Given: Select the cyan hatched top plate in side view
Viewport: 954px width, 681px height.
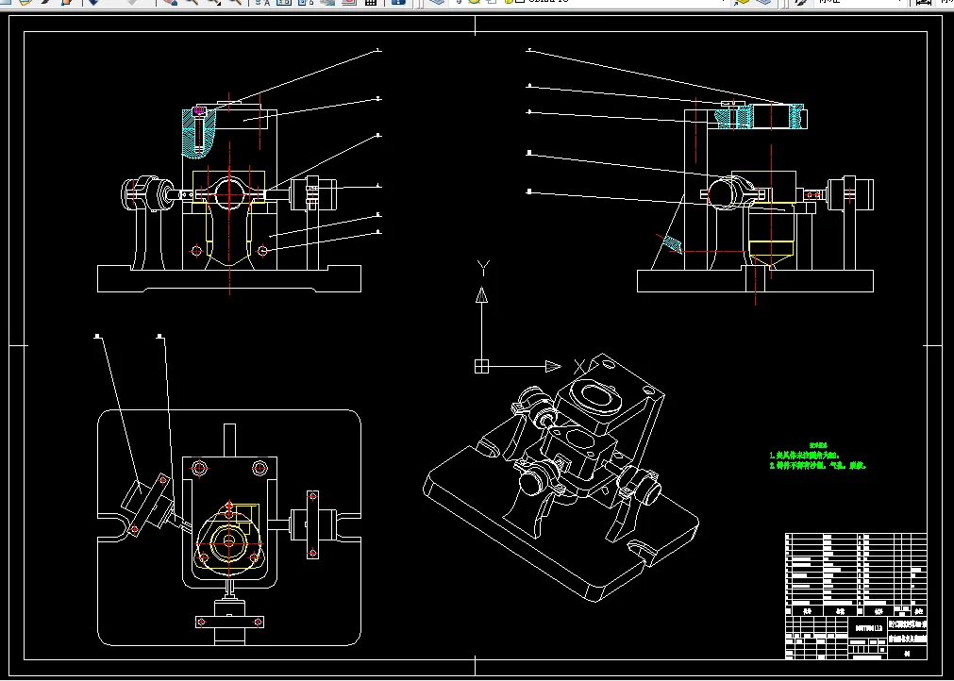Looking at the screenshot, I should coord(762,117).
